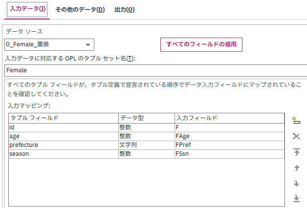Click the prefecture tuple field cell
Image resolution: width=307 pixels, height=208 pixels.
point(64,145)
